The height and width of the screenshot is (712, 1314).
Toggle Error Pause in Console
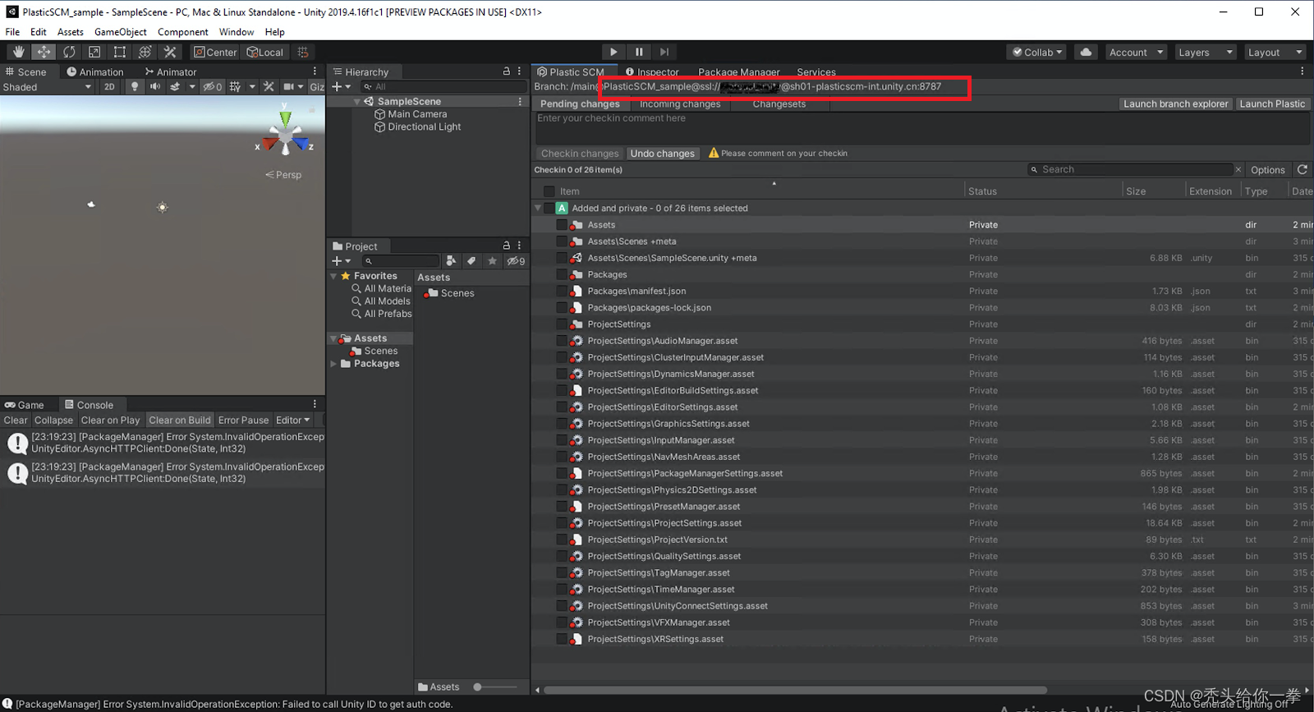pos(243,420)
